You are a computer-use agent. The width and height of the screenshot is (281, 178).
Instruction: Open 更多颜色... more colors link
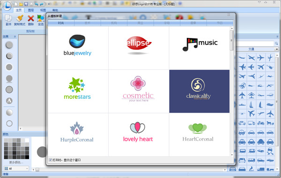(16, 163)
